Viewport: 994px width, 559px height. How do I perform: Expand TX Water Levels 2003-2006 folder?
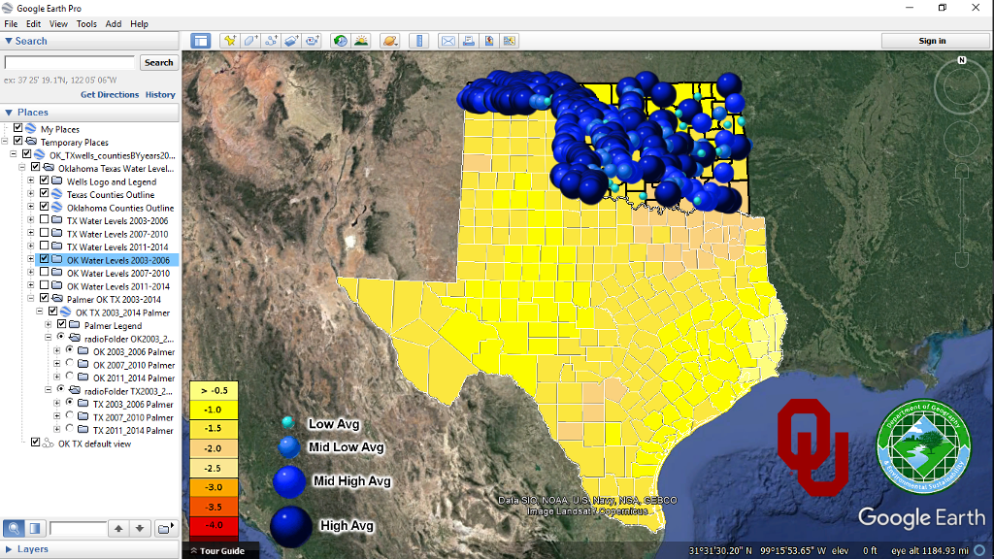(x=31, y=220)
